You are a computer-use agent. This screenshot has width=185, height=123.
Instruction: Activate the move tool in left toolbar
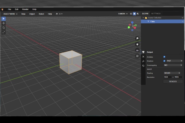click(4, 23)
